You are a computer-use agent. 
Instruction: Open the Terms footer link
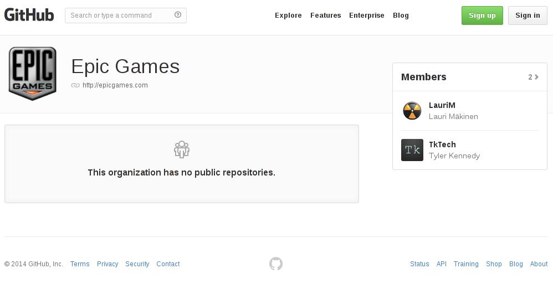coord(80,264)
